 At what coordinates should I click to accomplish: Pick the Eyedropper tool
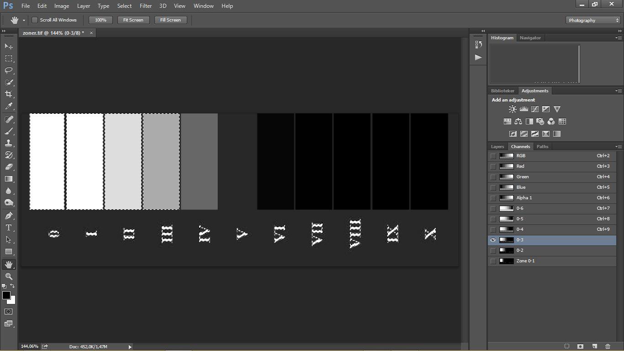click(x=9, y=106)
